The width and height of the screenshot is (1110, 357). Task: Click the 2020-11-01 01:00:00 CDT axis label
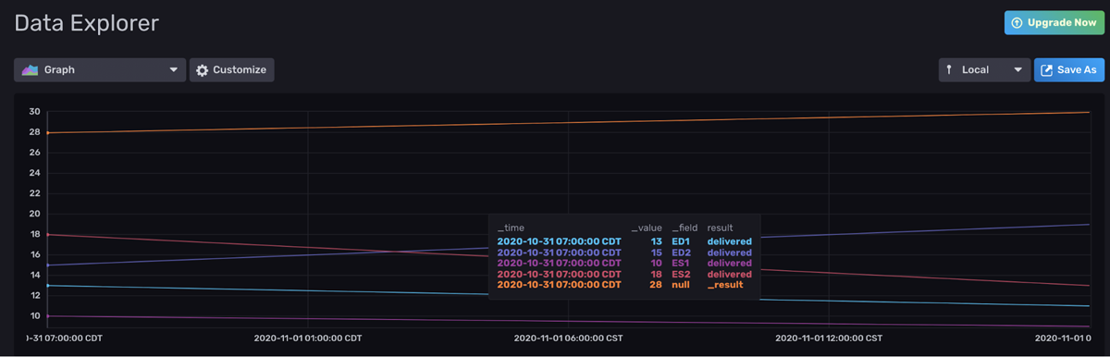tap(307, 339)
